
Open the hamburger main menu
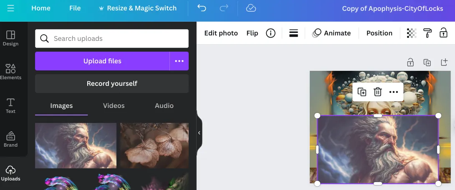(x=11, y=8)
